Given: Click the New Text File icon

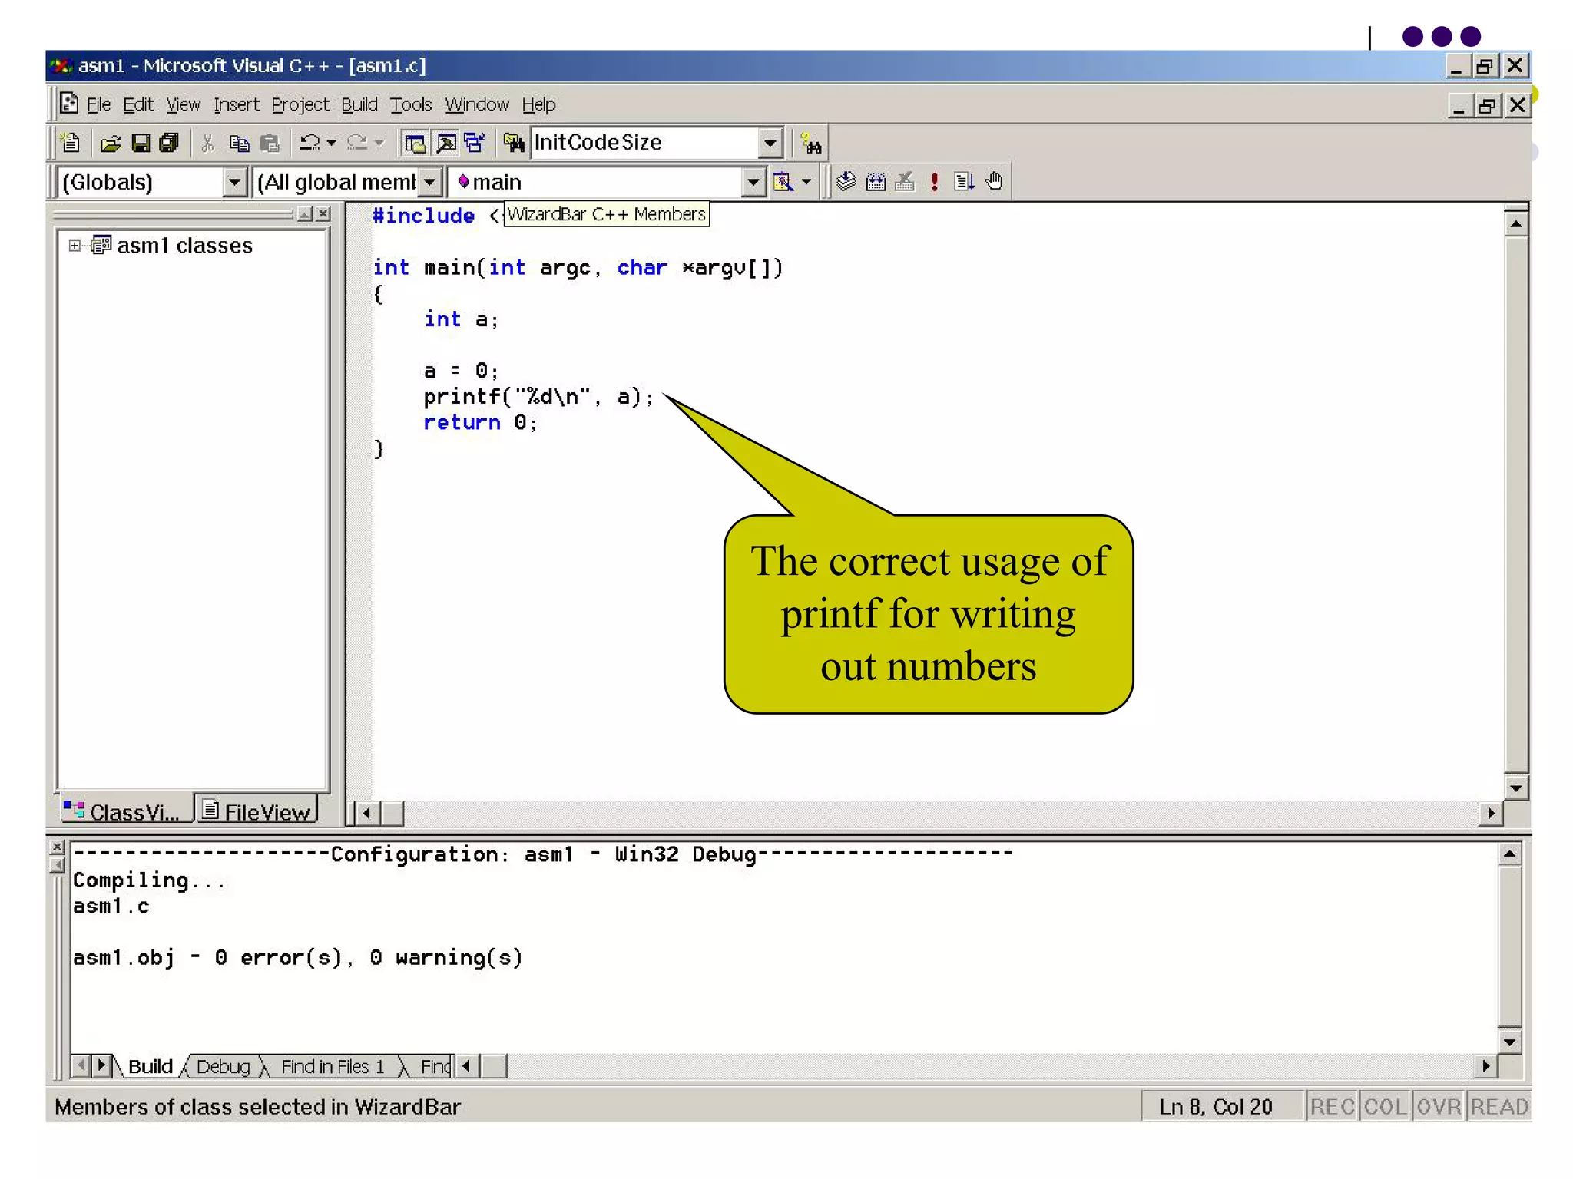Looking at the screenshot, I should click(70, 143).
